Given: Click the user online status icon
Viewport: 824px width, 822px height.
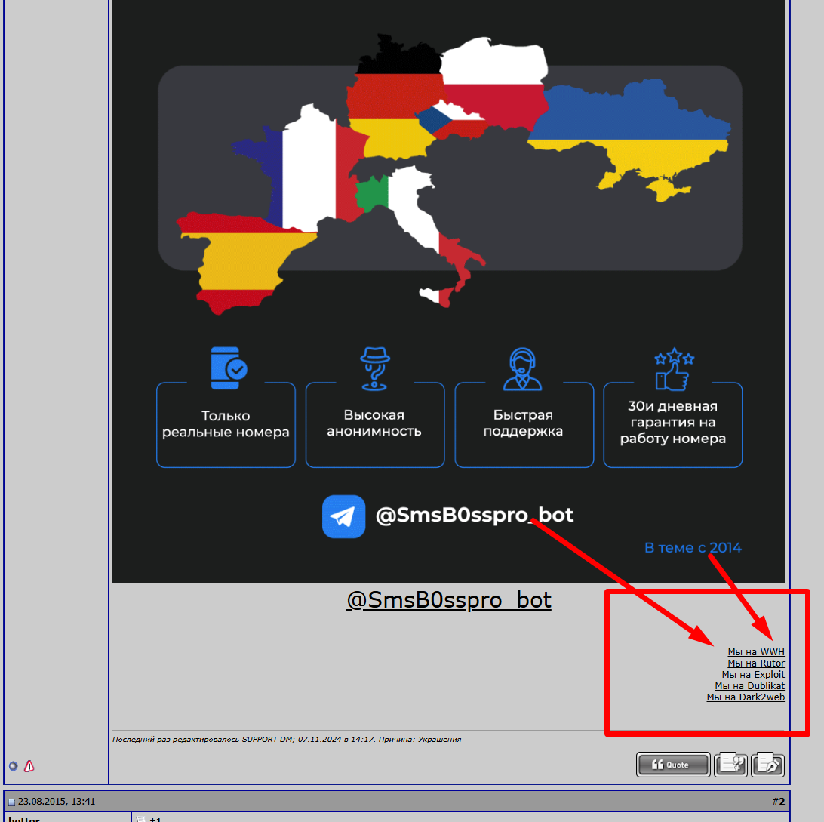Looking at the screenshot, I should tap(13, 766).
